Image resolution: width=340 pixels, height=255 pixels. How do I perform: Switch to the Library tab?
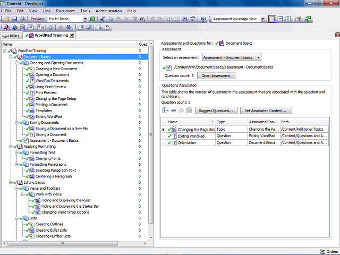click(x=12, y=36)
